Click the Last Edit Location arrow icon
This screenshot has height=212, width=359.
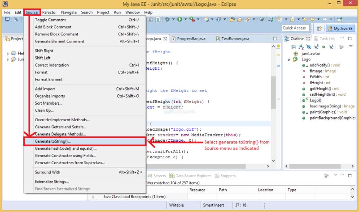(305, 19)
